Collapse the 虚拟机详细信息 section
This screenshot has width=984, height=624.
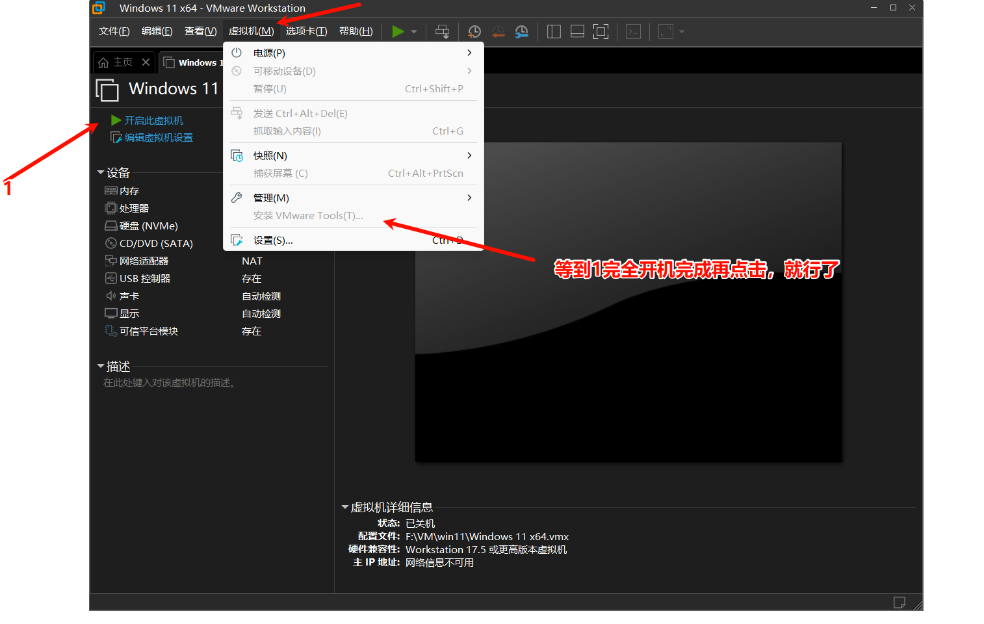coord(345,507)
